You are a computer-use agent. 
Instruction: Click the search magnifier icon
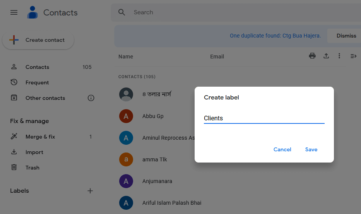(121, 12)
